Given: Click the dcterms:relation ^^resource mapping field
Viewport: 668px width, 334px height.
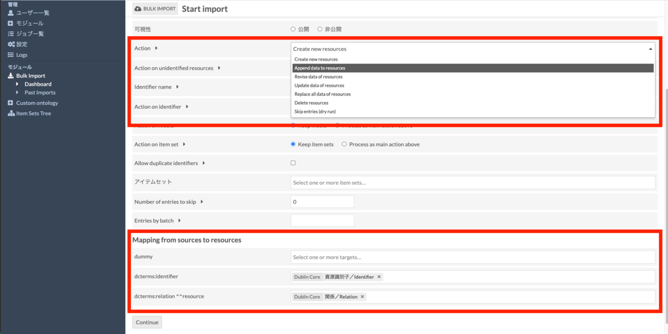Looking at the screenshot, I should tap(473, 297).
